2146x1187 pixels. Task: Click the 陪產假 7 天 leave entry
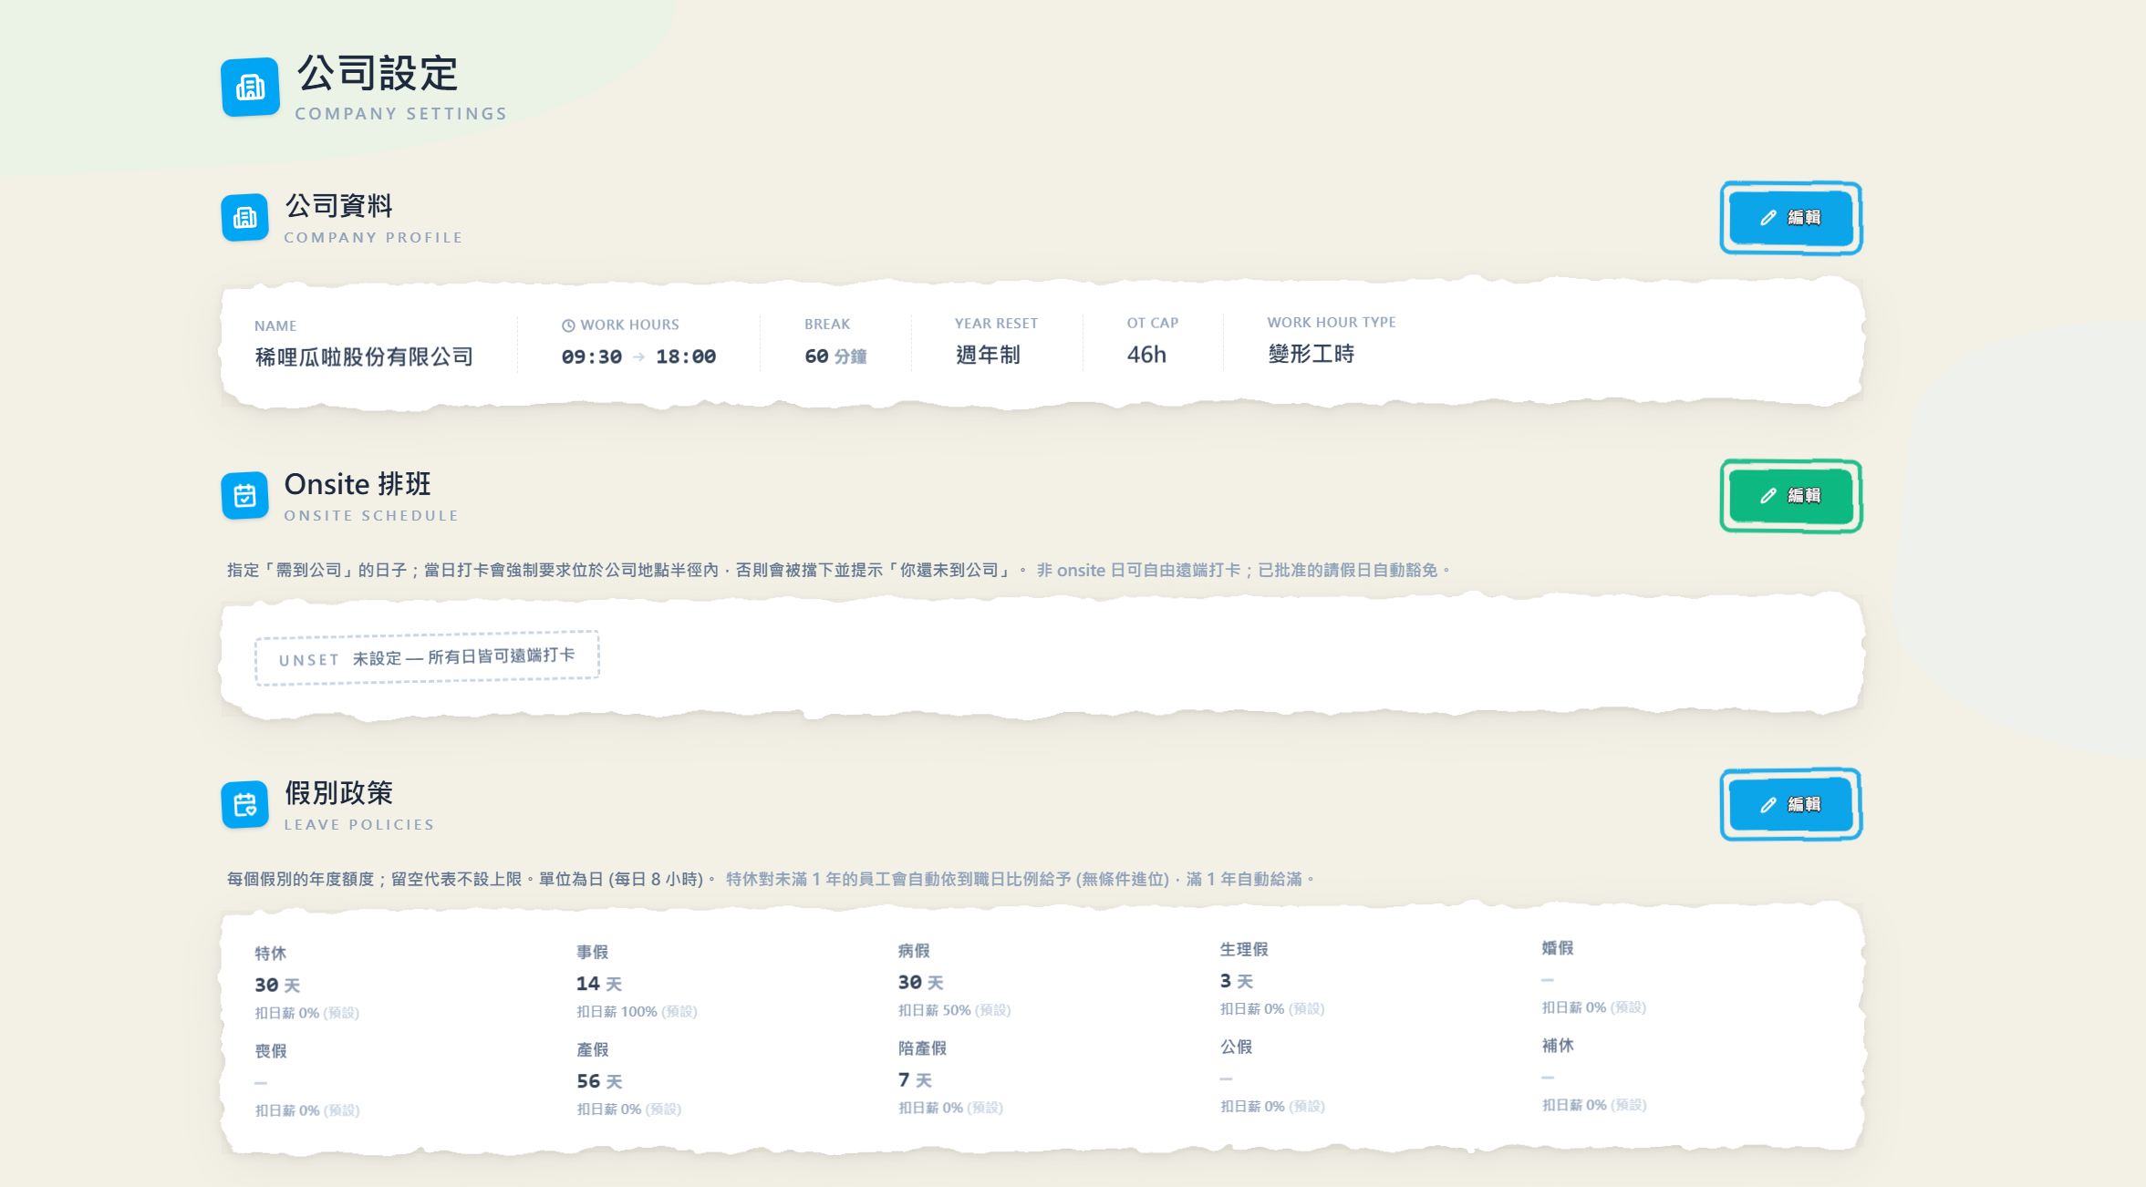click(x=950, y=1079)
